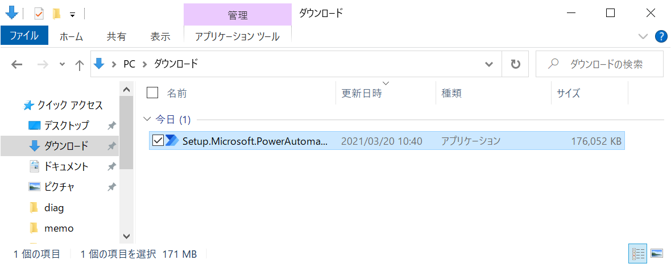Image resolution: width=671 pixels, height=264 pixels.
Task: Click the pin icon beside ピクチャ
Action: (x=111, y=187)
